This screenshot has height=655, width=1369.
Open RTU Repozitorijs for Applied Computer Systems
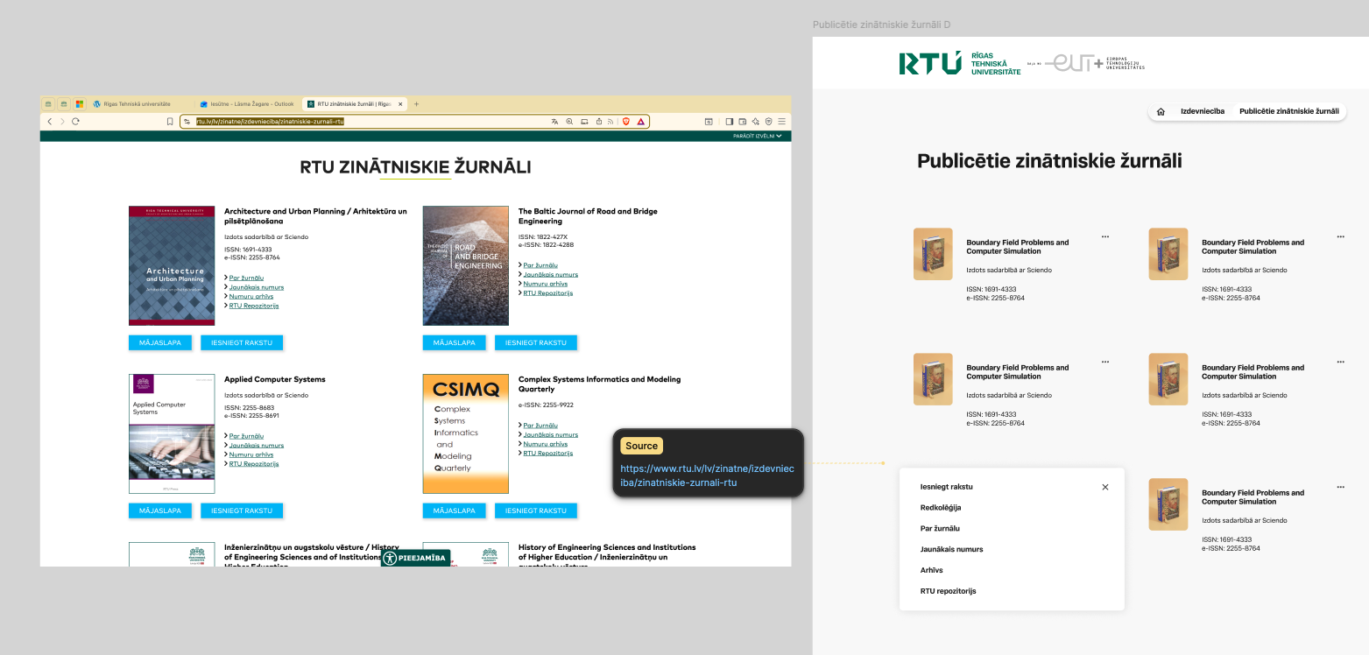point(254,464)
